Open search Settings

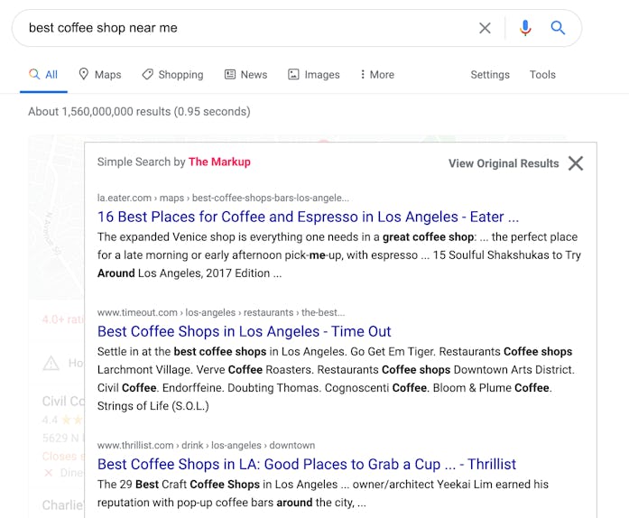pyautogui.click(x=490, y=75)
